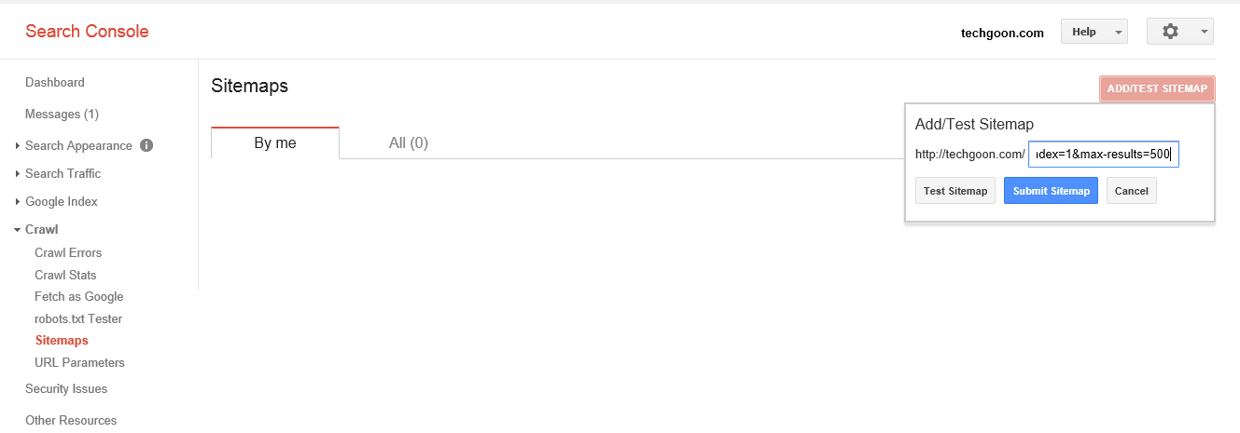Open Messages (1) in sidebar
The height and width of the screenshot is (433, 1240).
click(62, 114)
